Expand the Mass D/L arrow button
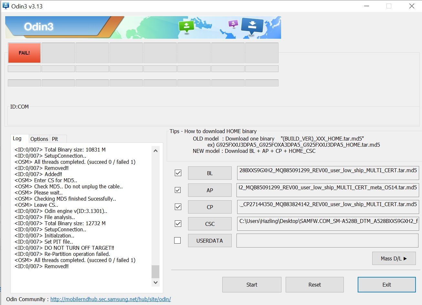 (x=394, y=258)
